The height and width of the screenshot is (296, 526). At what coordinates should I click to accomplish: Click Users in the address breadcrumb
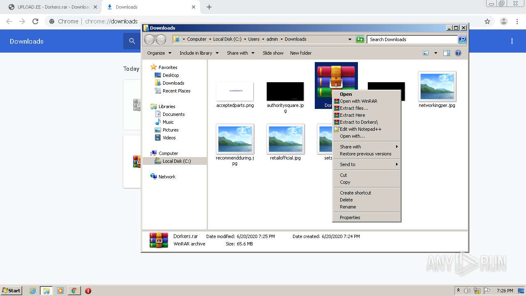pos(254,39)
